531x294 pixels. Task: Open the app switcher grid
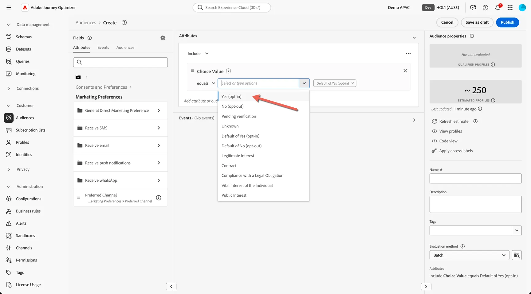click(510, 7)
